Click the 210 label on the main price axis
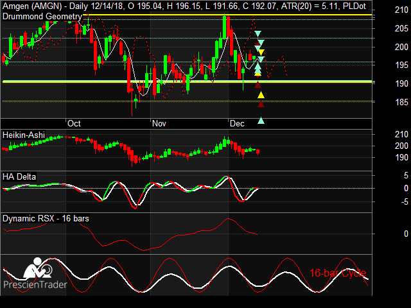 (x=401, y=10)
